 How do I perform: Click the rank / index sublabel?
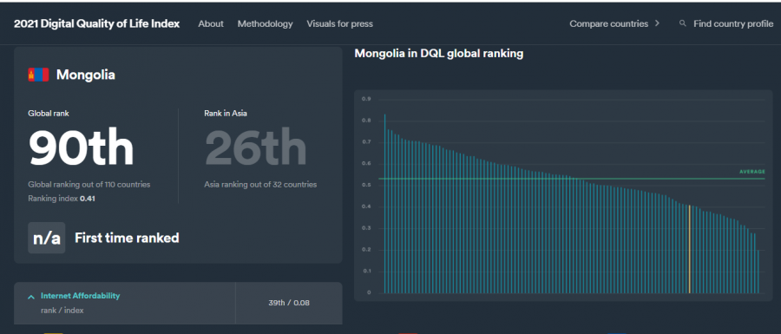pyautogui.click(x=62, y=310)
